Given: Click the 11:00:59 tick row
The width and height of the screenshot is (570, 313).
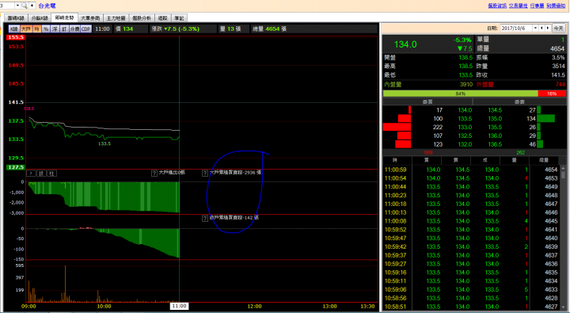Looking at the screenshot, I should 471,170.
